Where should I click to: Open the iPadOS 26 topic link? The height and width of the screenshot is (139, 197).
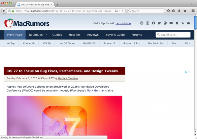(89, 43)
